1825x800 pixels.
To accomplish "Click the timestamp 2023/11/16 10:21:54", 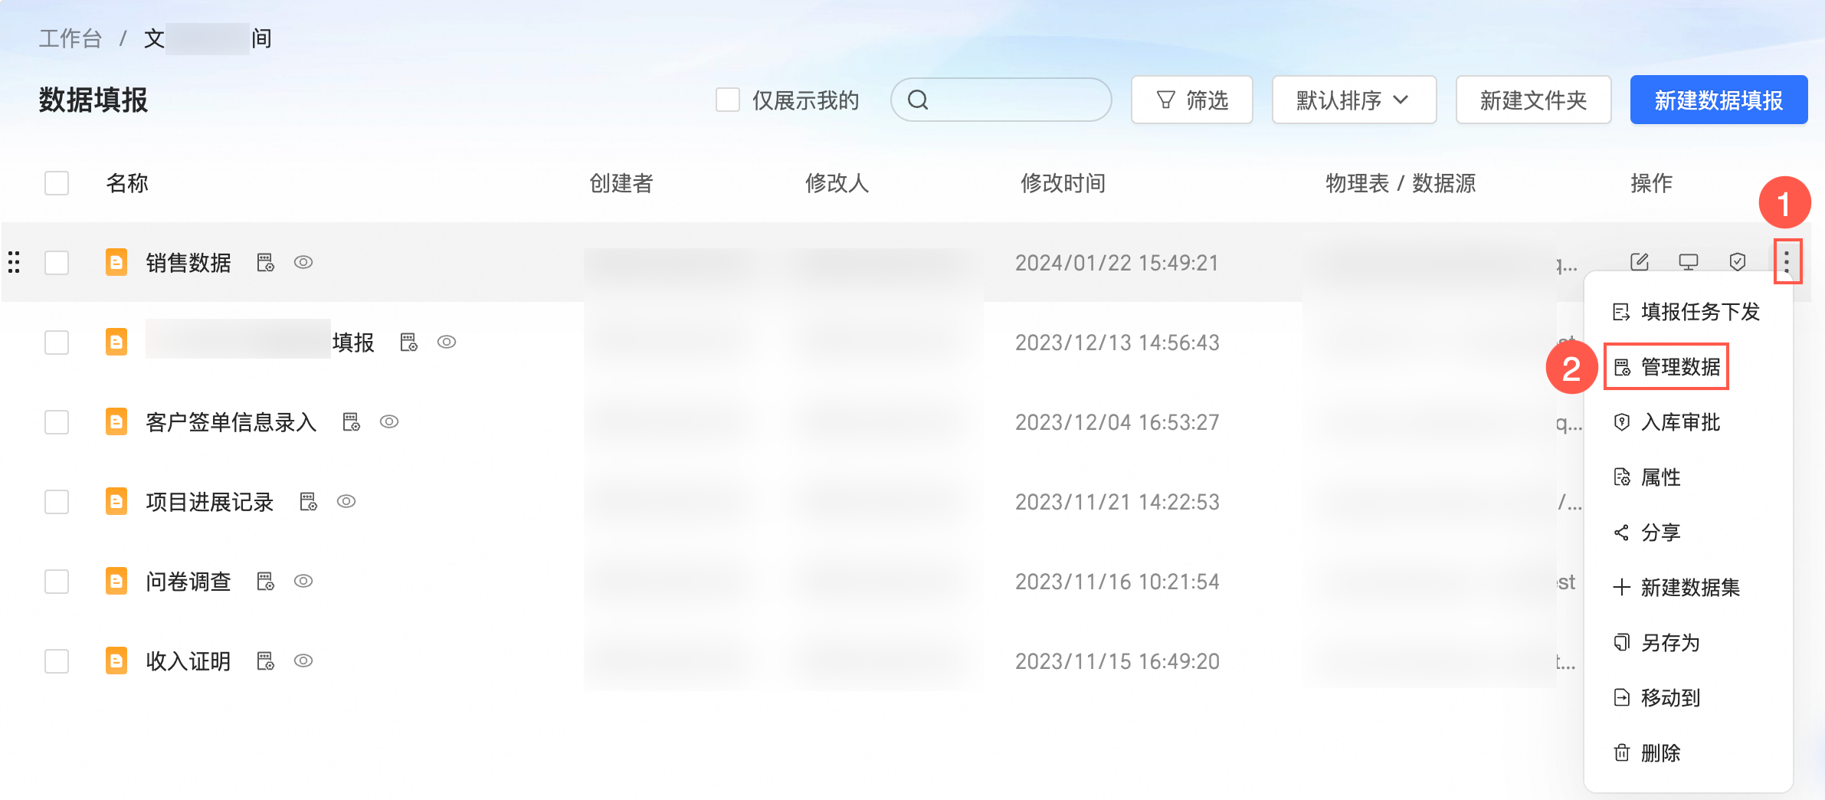I will click(1117, 582).
